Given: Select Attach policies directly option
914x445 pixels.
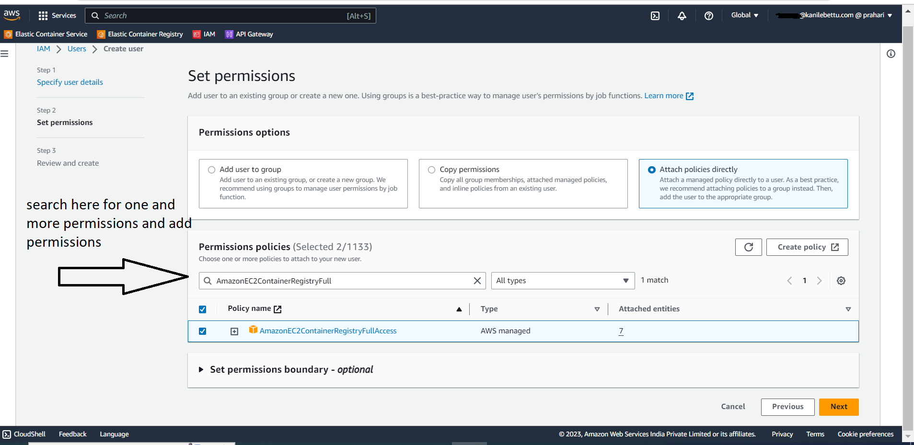Looking at the screenshot, I should tap(651, 170).
